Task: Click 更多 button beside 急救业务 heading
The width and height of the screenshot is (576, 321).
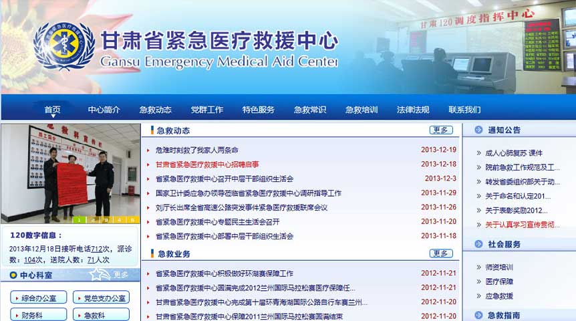Action: coord(441,253)
